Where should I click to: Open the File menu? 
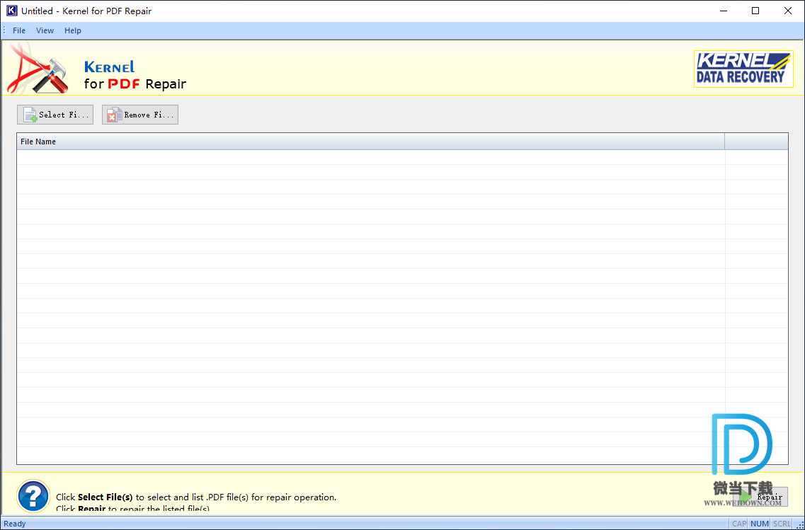click(19, 31)
